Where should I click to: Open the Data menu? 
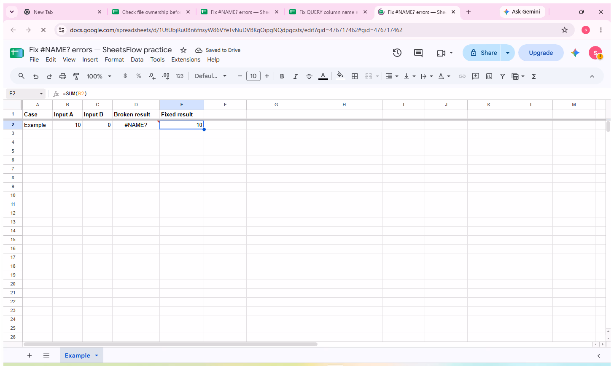(x=137, y=59)
